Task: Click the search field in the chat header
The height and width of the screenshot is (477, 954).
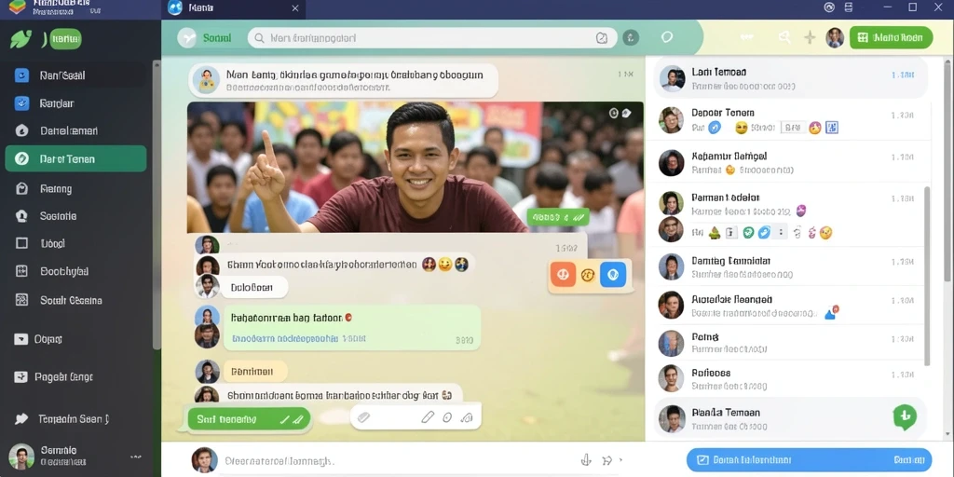Action: [x=432, y=37]
